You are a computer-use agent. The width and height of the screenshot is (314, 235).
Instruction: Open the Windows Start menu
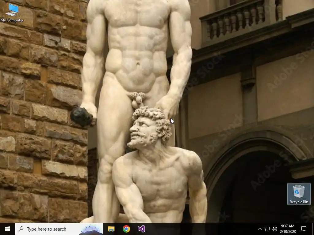[x=7, y=229]
